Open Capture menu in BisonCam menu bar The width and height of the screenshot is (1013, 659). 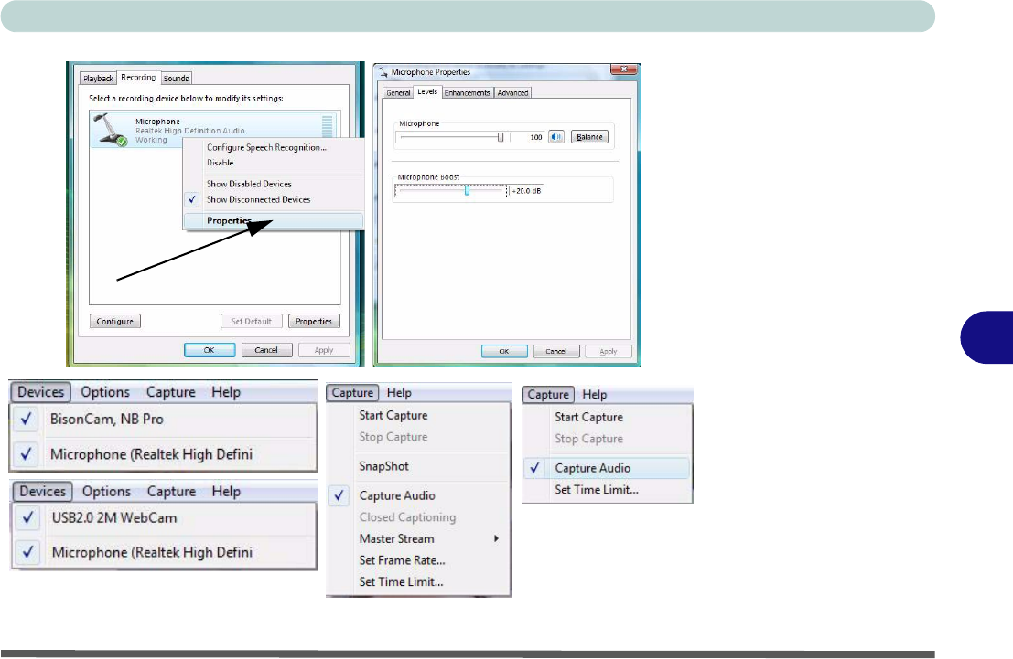[x=170, y=392]
